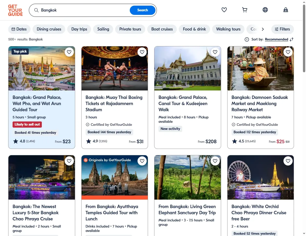The width and height of the screenshot is (306, 236).
Task: Favorite the Grand Palace, Wat Pho tour
Action: point(69,52)
